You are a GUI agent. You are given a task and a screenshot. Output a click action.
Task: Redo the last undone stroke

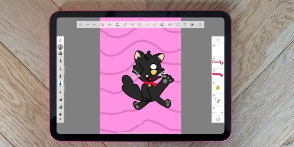pos(94,24)
